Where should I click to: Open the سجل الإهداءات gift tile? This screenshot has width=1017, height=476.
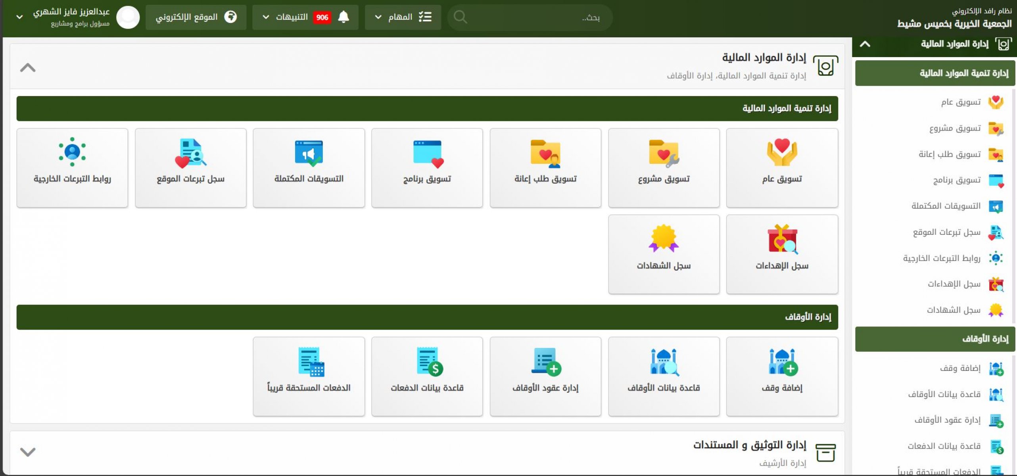(781, 254)
